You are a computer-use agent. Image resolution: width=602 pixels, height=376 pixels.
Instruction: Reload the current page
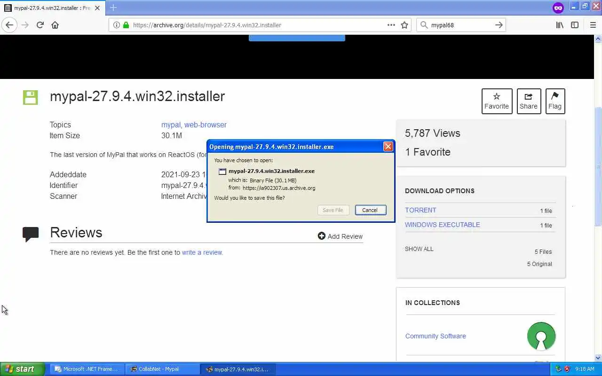[40, 25]
